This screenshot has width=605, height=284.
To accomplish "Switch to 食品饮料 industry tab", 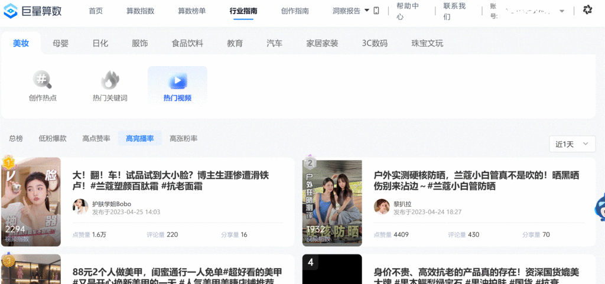I will (x=187, y=44).
